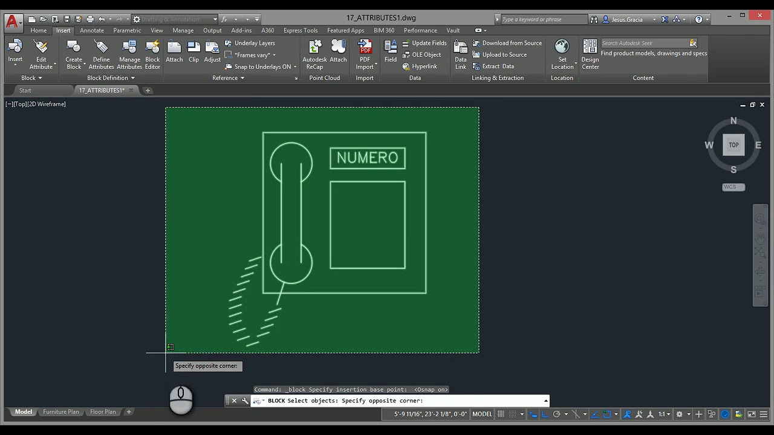Switch to the Furniture Plan layout tab
The image size is (774, 435).
pyautogui.click(x=61, y=412)
